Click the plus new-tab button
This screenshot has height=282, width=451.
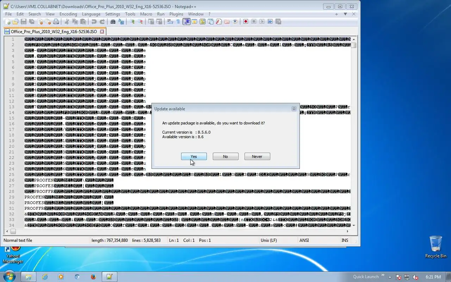pyautogui.click(x=336, y=14)
